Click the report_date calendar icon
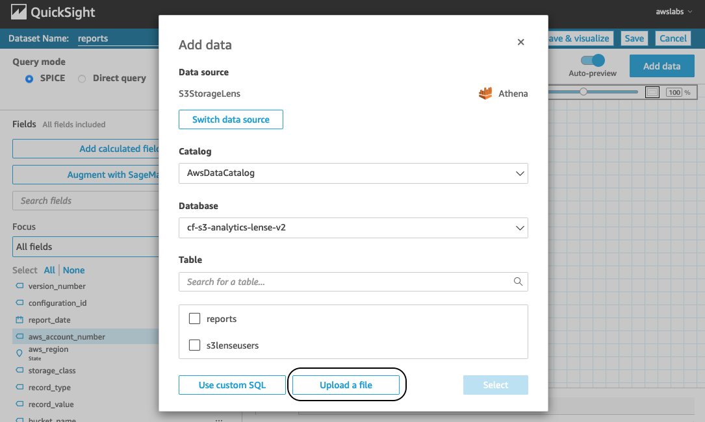Screen dimensions: 705x422 pos(19,319)
